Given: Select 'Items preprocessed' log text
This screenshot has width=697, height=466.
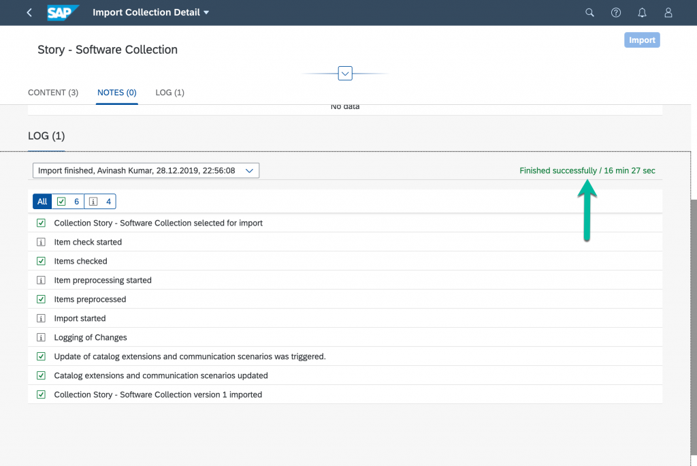Looking at the screenshot, I should [x=91, y=299].
